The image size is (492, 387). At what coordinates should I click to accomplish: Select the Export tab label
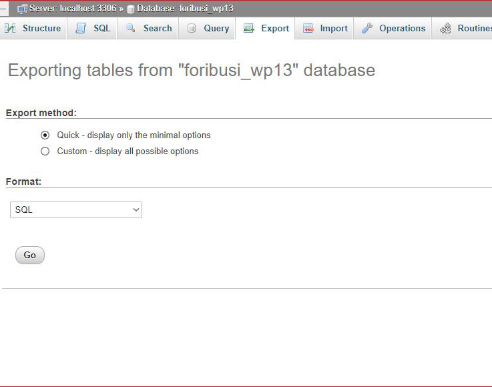[x=275, y=28]
